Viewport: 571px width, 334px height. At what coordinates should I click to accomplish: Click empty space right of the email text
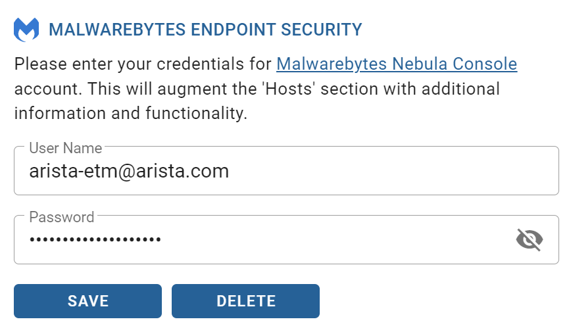click(x=393, y=171)
